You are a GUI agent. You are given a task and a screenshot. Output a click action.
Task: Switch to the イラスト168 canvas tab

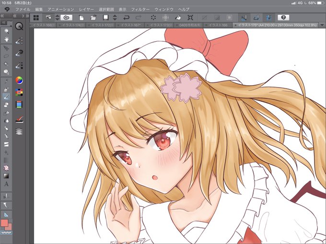point(43,25)
